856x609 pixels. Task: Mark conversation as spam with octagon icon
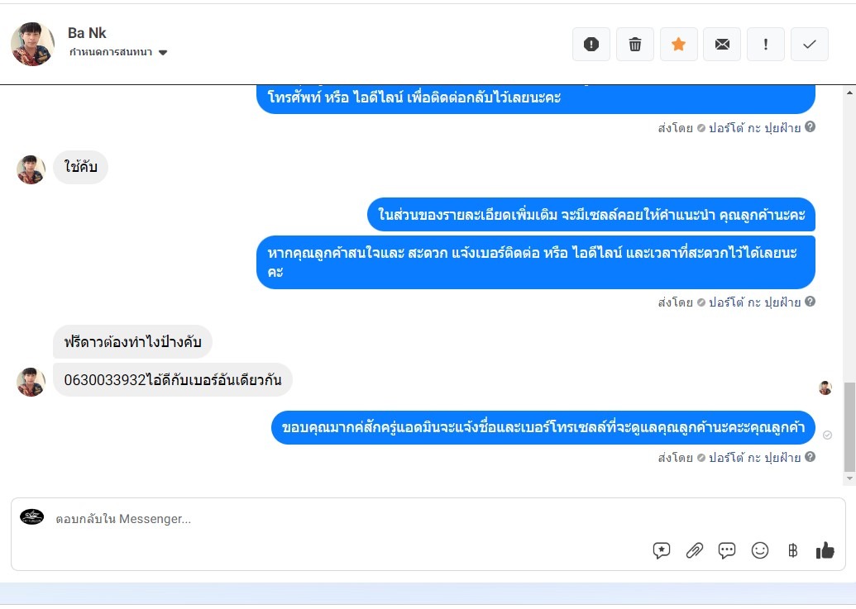591,44
